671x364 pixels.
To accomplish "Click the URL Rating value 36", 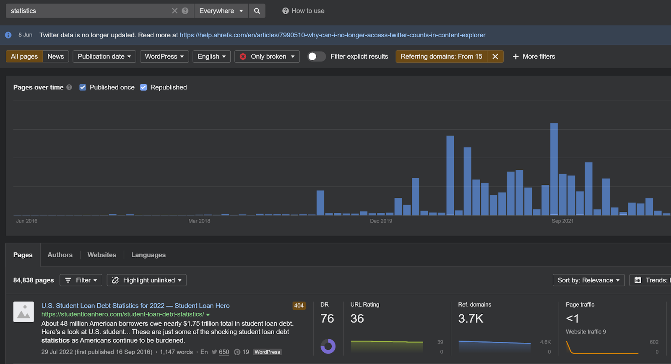I will click(357, 319).
